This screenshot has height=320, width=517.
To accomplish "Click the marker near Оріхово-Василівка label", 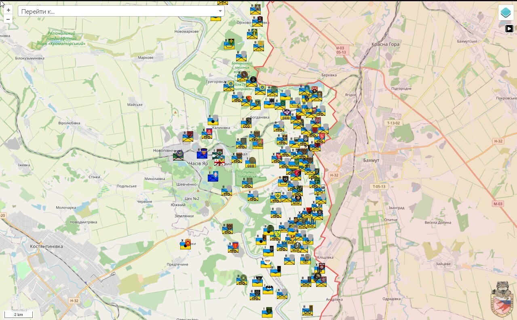I will coord(258,21).
